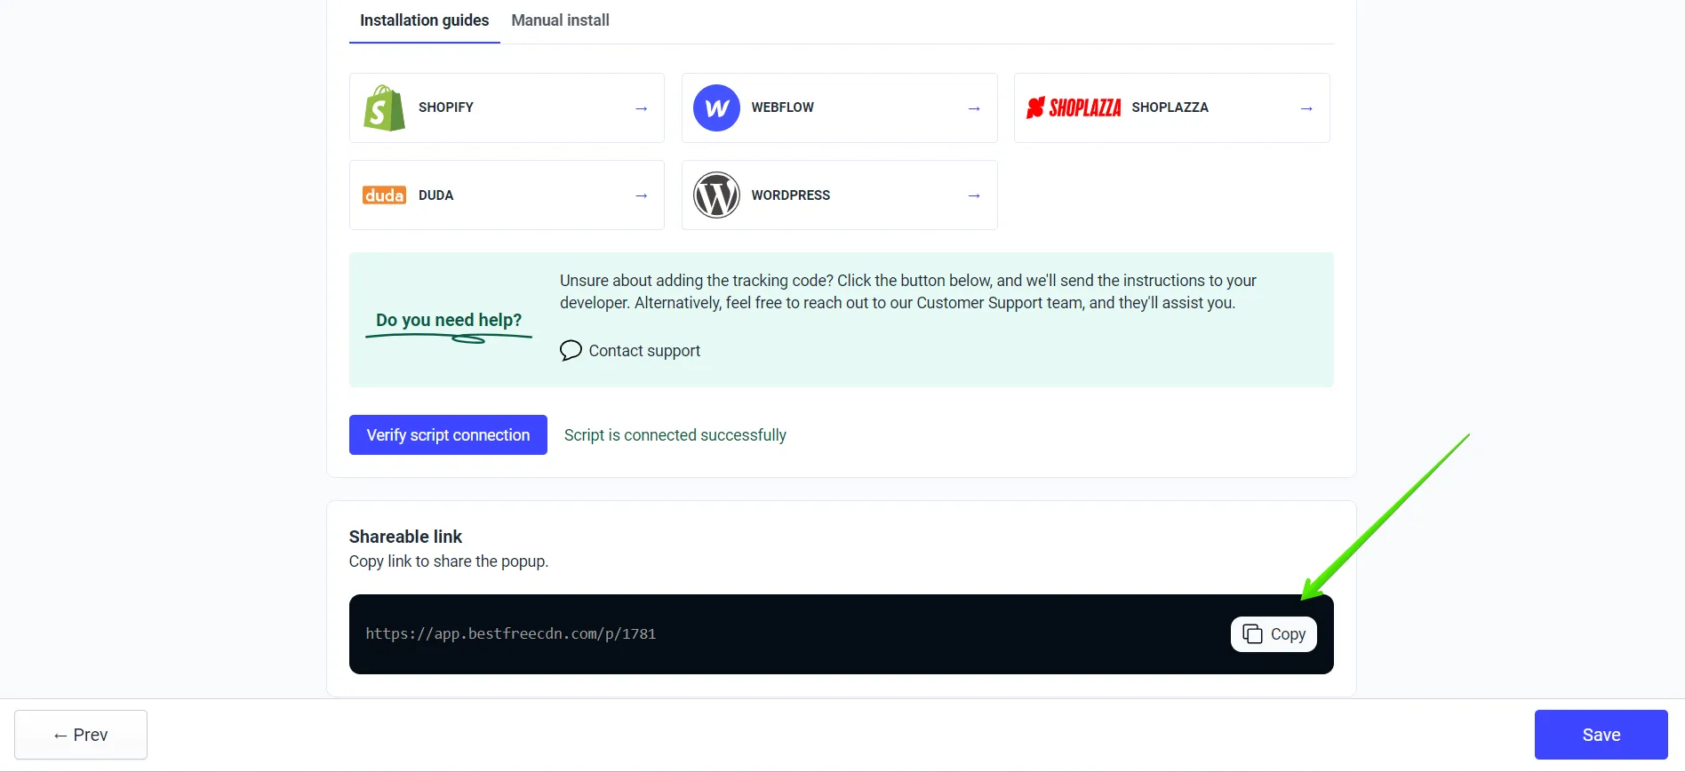Select the DUDA label text
Viewport: 1685px width, 772px height.
point(435,195)
